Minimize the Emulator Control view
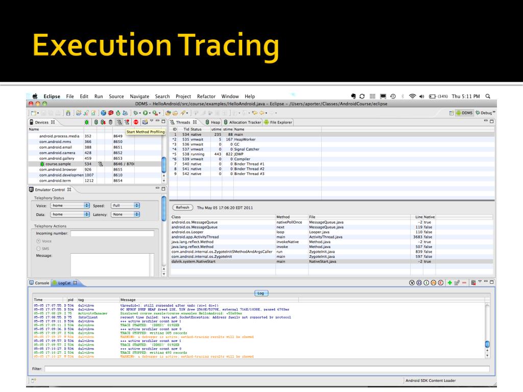The width and height of the screenshot is (523, 392). point(157,188)
